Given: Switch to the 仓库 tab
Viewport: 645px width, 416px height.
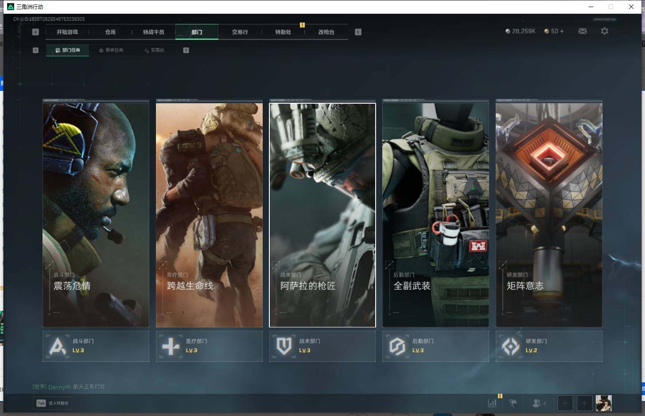Looking at the screenshot, I should click(110, 32).
